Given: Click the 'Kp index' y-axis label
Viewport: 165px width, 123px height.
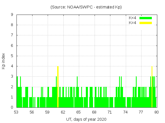Looking at the screenshot, I should tap(4, 61).
